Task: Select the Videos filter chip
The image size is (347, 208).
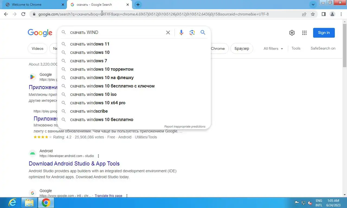Action: (x=37, y=48)
